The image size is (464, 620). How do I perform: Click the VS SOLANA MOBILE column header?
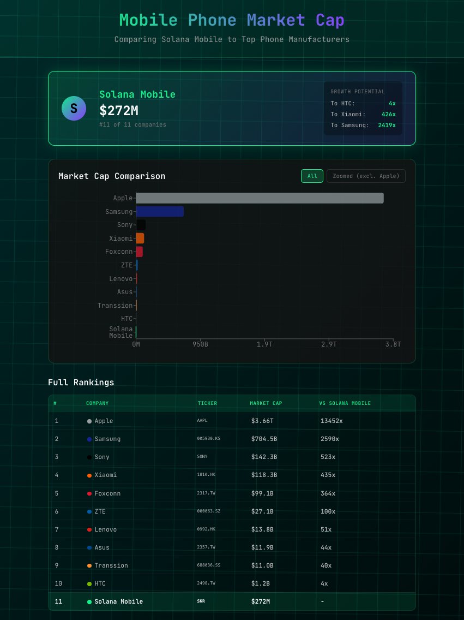[x=345, y=403]
